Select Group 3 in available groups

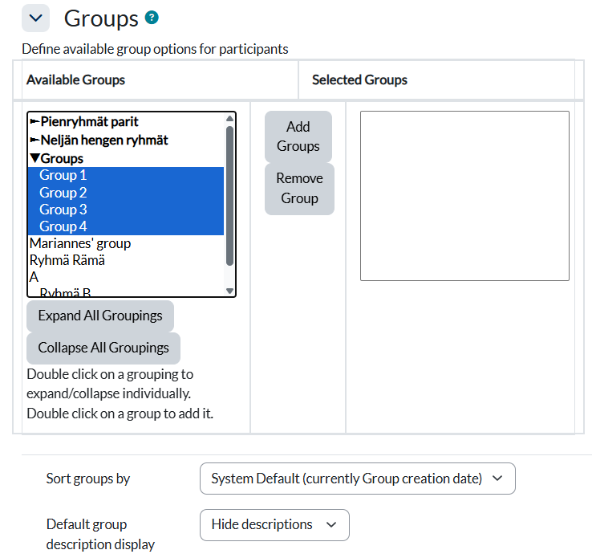click(x=63, y=210)
